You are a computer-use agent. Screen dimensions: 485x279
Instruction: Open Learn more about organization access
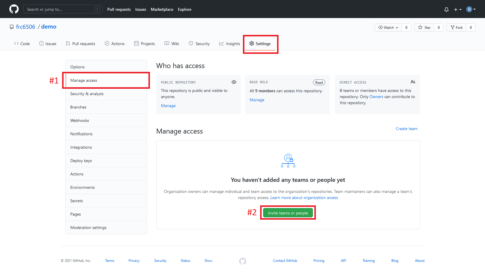coord(304,198)
